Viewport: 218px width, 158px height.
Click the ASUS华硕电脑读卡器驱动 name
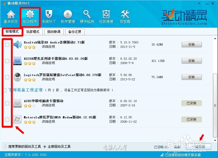tap(44, 101)
